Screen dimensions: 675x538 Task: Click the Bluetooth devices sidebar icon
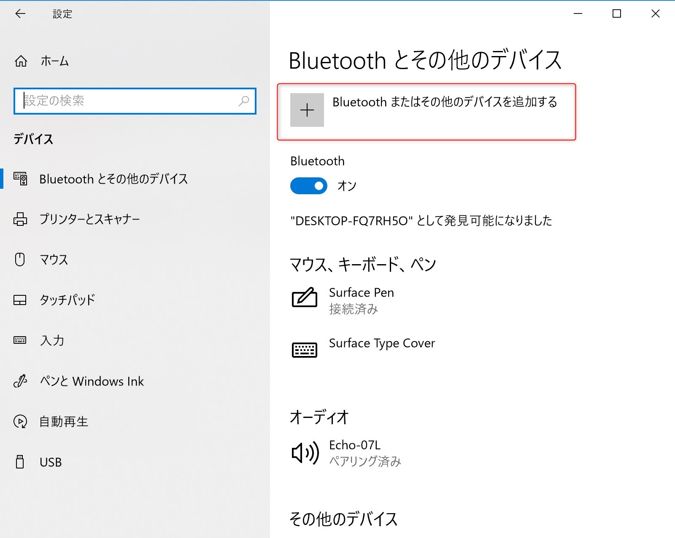click(x=20, y=179)
